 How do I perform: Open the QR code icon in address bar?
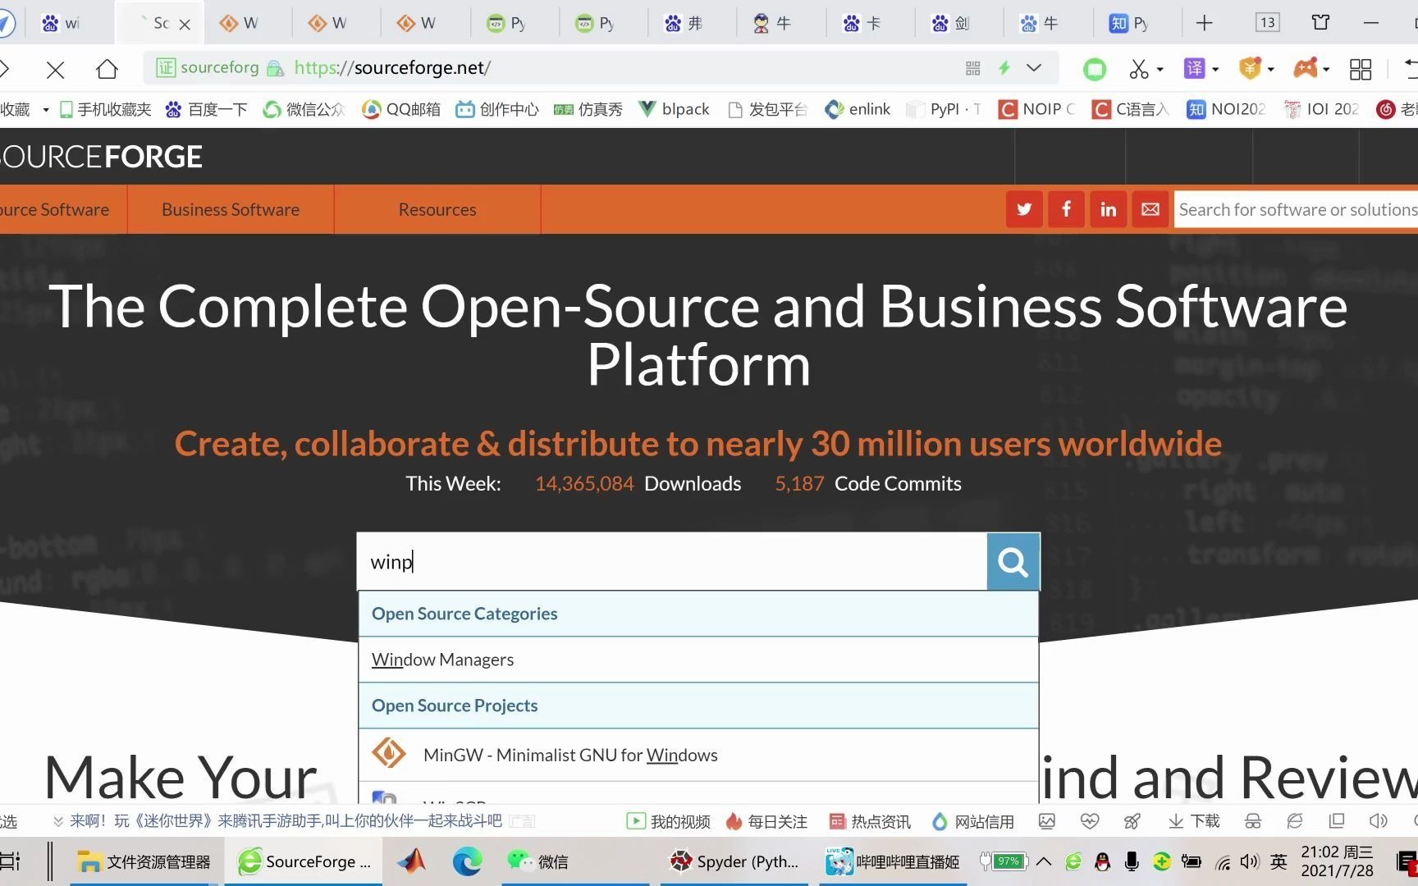tap(973, 68)
